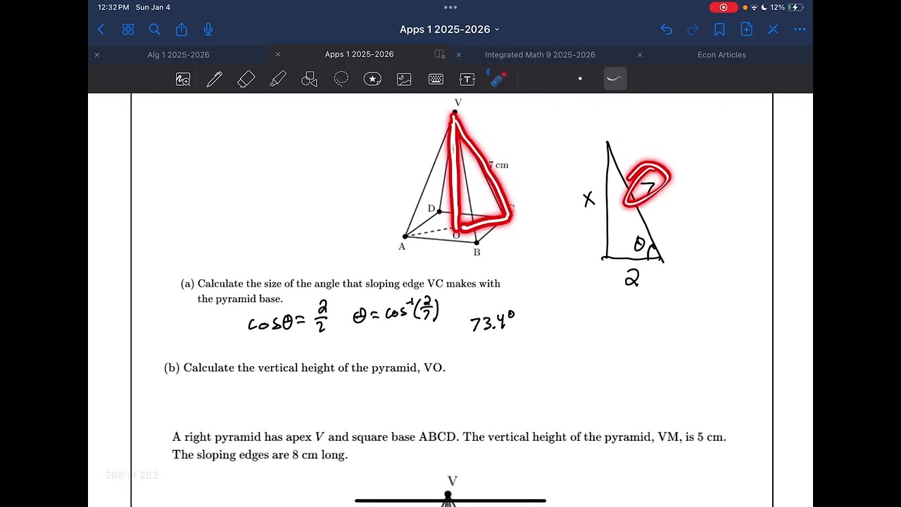Tap vertex label A on the pyramid diagram

(402, 246)
